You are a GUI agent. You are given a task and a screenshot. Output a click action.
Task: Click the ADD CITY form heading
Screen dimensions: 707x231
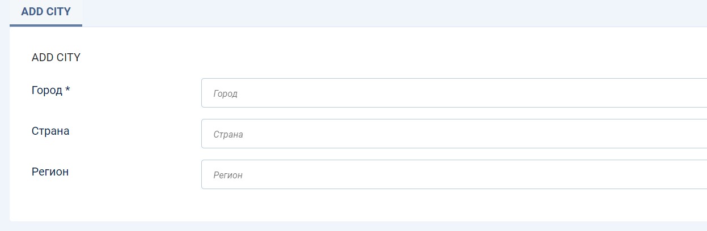pyautogui.click(x=56, y=57)
